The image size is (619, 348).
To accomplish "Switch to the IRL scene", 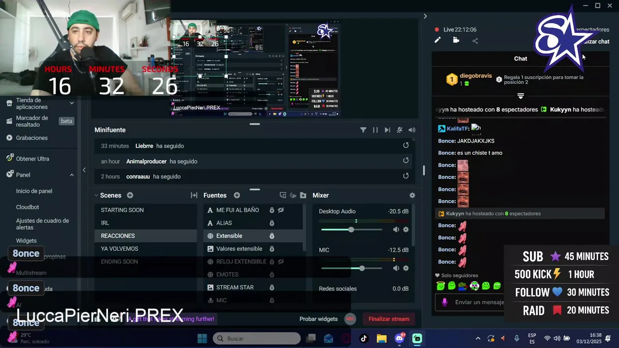I will (x=146, y=223).
